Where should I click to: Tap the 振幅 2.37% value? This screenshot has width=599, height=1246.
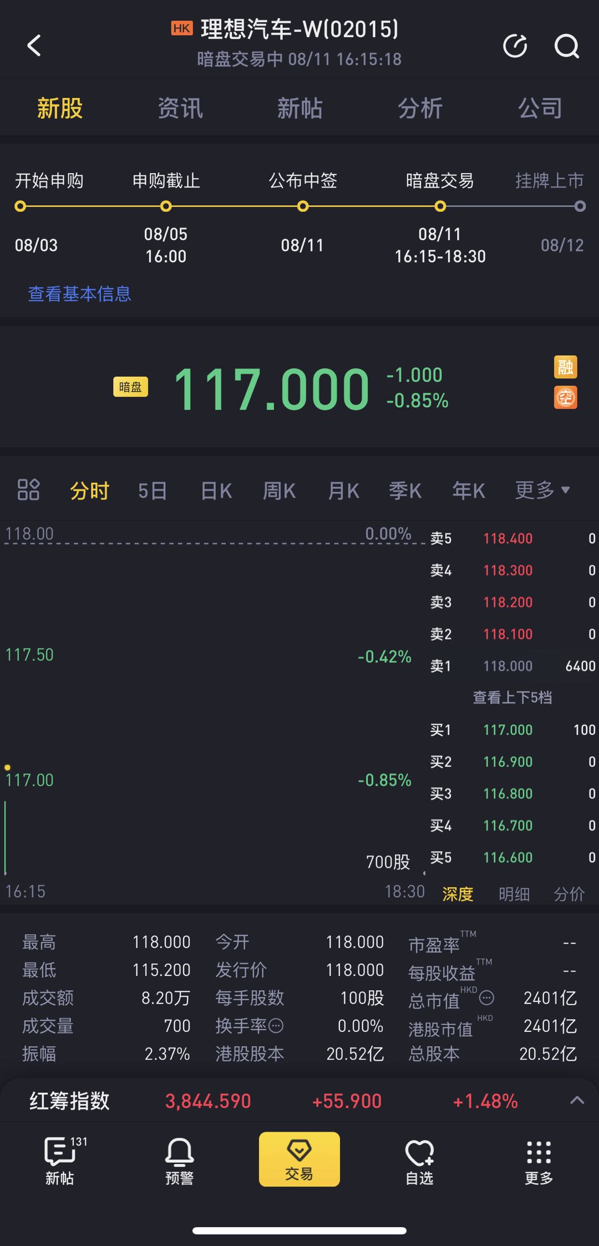pos(167,1053)
